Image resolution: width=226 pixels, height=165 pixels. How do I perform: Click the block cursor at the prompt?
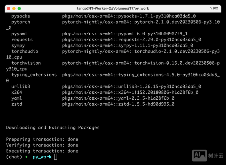[x=56, y=157]
